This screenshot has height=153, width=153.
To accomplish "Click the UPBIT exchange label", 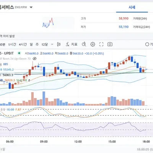I will [x=9, y=53].
